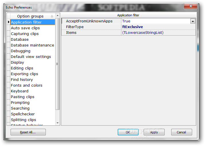Click the option groups scrollbar thumb
Viewport: 205px width, 146px height.
pyautogui.click(x=57, y=64)
